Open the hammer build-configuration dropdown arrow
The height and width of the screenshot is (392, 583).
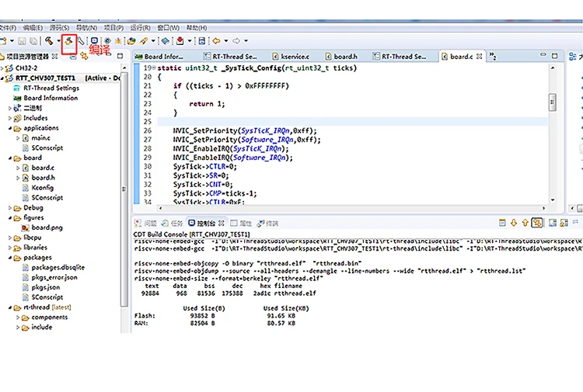[58, 41]
